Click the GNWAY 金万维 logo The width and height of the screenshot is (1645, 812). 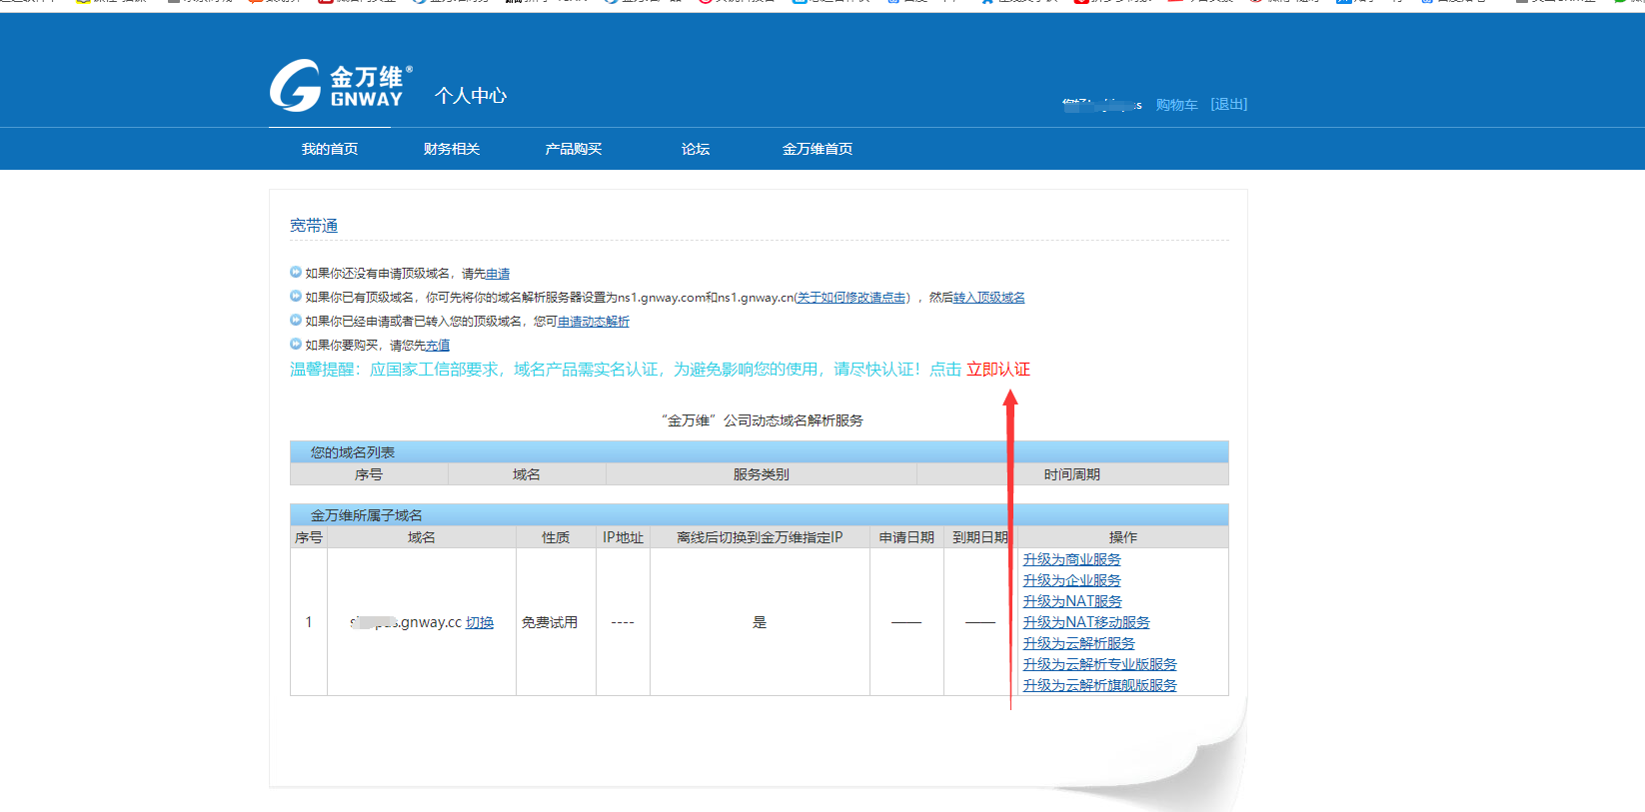tap(341, 85)
